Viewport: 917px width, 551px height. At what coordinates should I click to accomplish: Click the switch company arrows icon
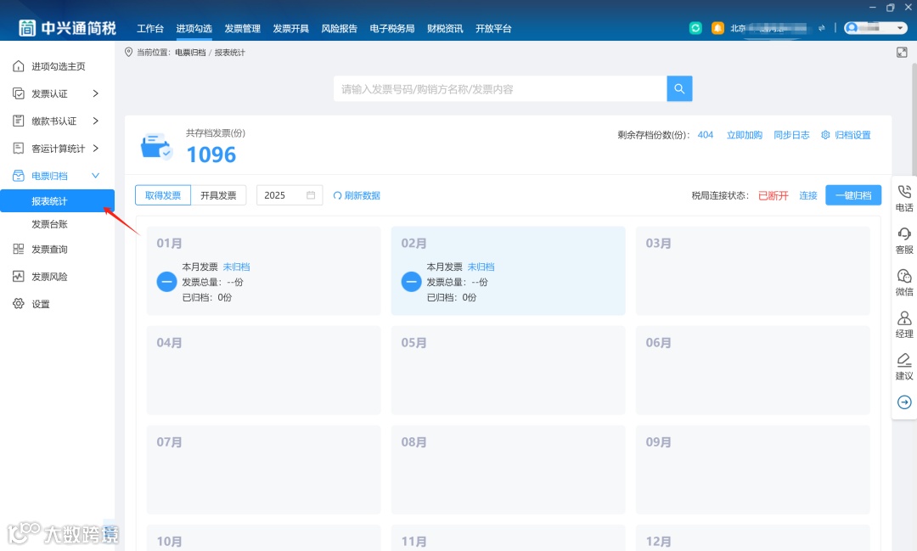pos(822,28)
